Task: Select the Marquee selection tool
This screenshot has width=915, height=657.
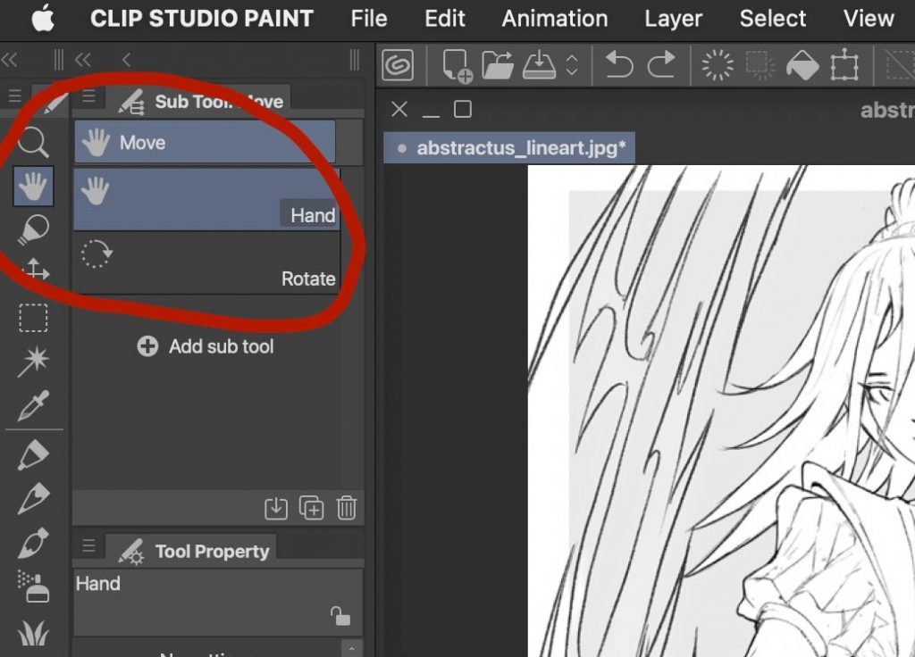Action: 33,317
